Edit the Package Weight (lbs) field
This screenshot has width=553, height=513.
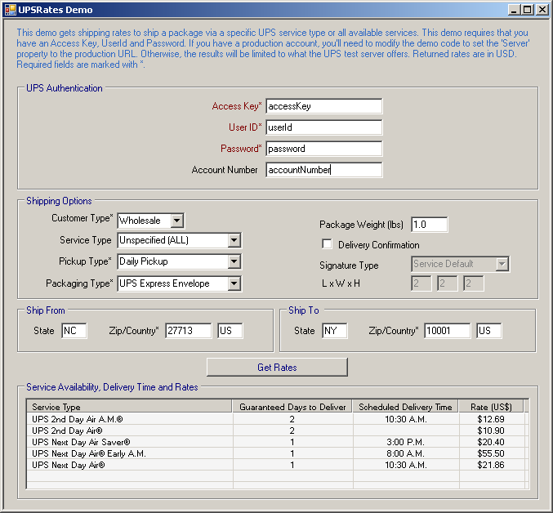429,225
